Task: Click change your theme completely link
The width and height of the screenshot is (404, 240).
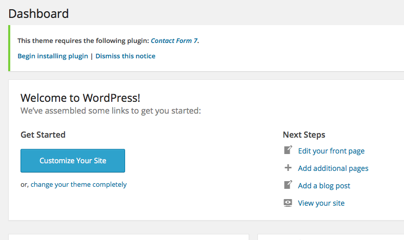Action: (78, 184)
